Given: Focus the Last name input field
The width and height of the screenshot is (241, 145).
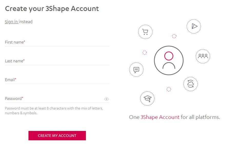Looking at the screenshot, I should (x=57, y=61).
